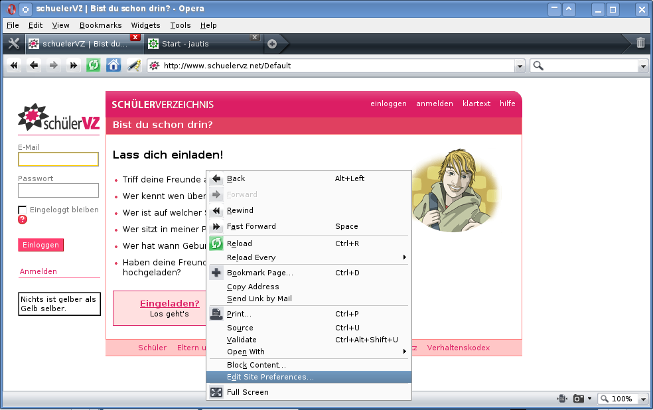Switch to the Start - jautis tab

[x=204, y=44]
